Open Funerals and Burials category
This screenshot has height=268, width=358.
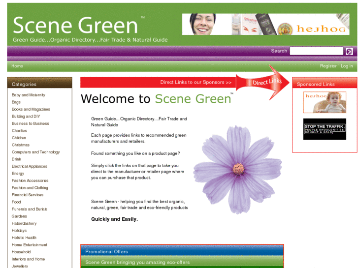click(x=30, y=209)
